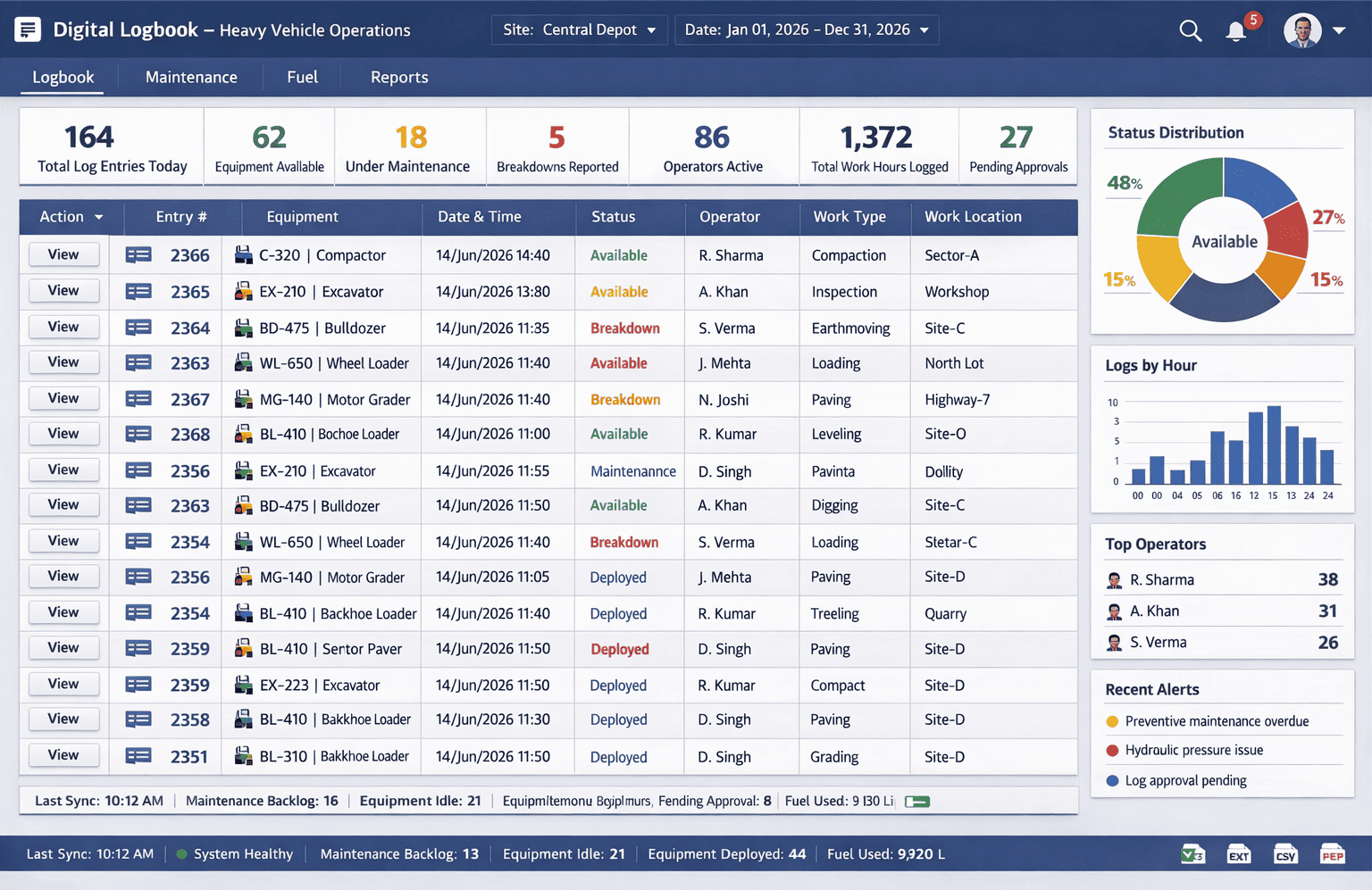Image resolution: width=1372 pixels, height=890 pixels.
Task: Open notifications via the bell icon
Action: click(x=1236, y=29)
